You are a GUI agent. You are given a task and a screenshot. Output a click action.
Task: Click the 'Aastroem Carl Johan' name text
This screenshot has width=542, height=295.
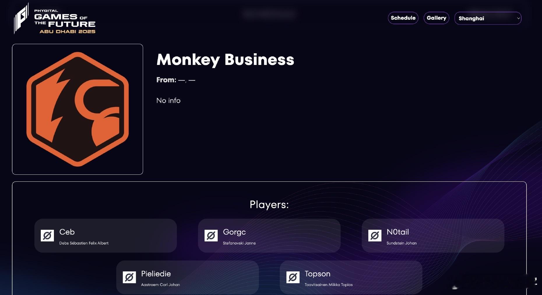(161, 285)
